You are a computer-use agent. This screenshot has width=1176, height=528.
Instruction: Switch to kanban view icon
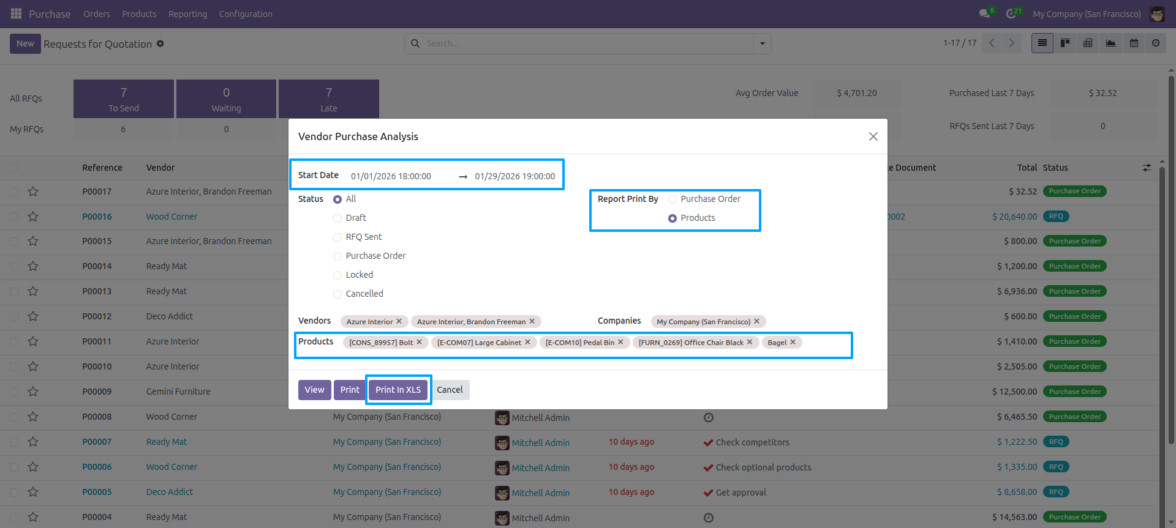[1065, 43]
